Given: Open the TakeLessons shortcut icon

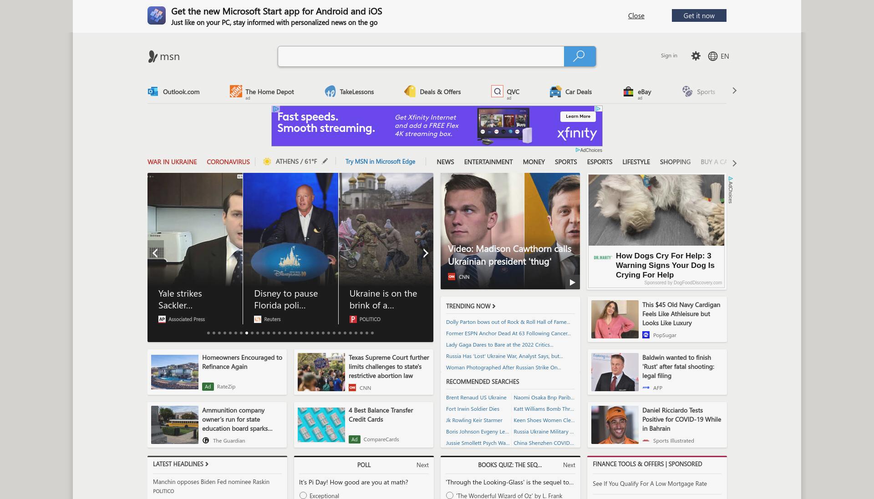Looking at the screenshot, I should coord(330,91).
